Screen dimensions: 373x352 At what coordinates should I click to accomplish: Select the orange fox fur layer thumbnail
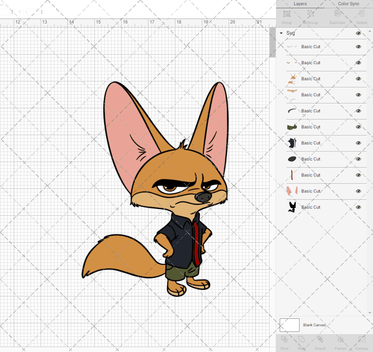tap(292, 79)
